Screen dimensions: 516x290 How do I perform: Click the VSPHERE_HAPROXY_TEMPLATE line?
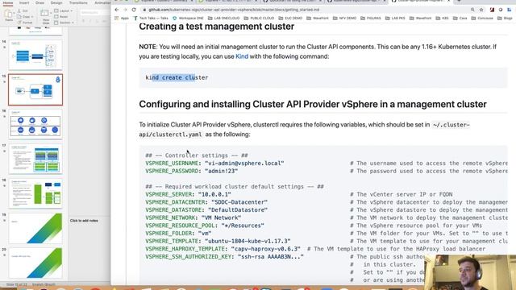click(223, 249)
